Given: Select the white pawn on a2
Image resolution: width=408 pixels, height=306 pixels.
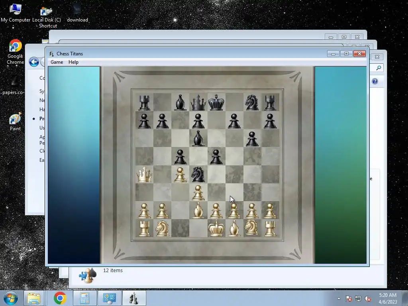Looking at the screenshot, I should point(144,210).
